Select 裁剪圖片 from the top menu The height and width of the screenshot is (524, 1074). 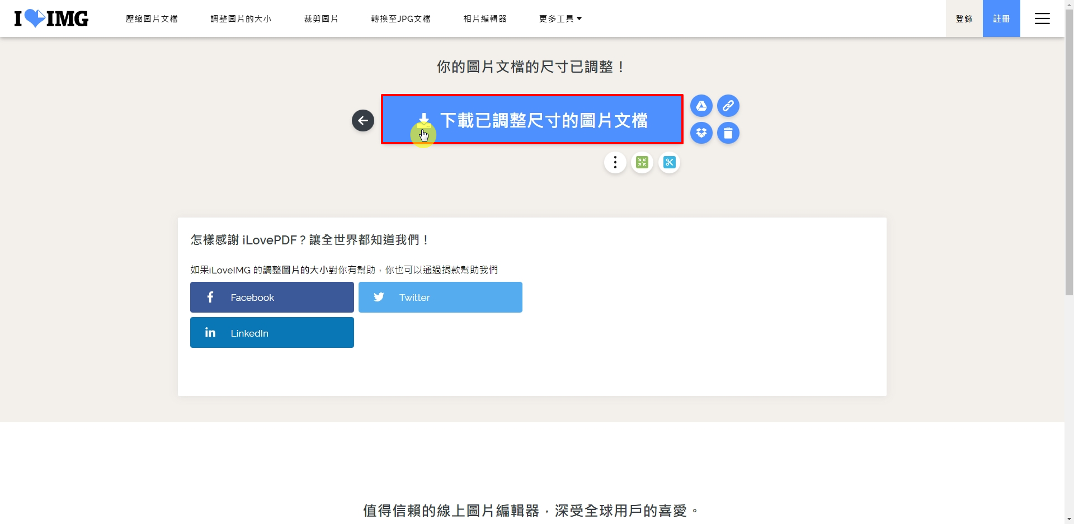tap(321, 18)
